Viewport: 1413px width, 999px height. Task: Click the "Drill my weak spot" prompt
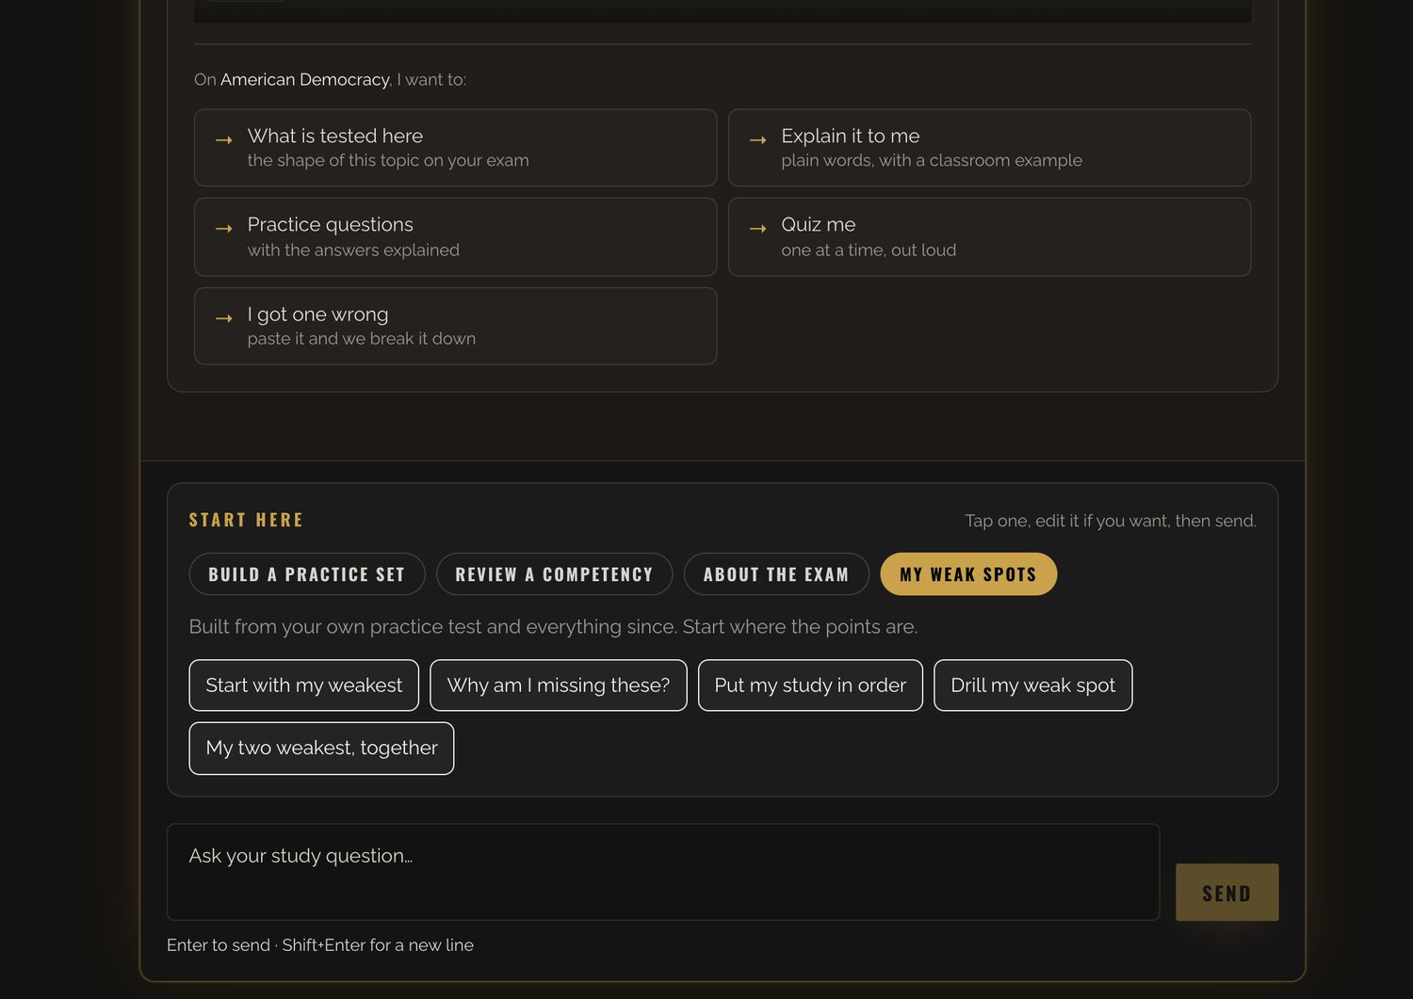tap(1033, 685)
